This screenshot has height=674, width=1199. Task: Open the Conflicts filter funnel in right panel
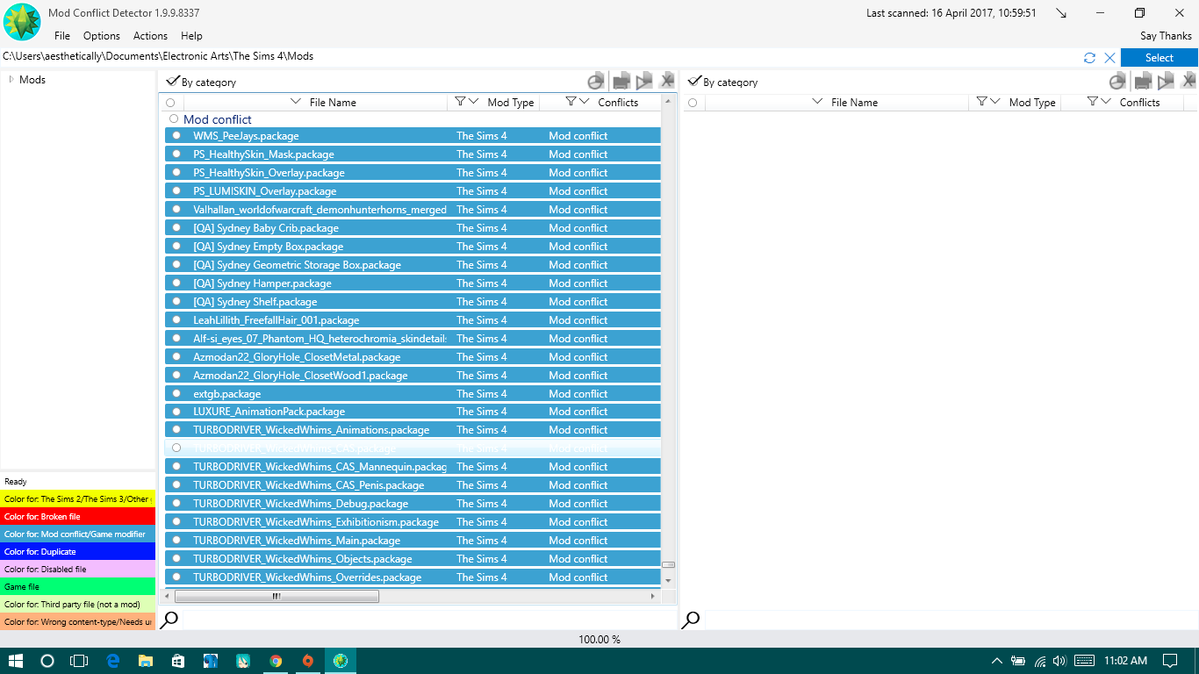1092,102
